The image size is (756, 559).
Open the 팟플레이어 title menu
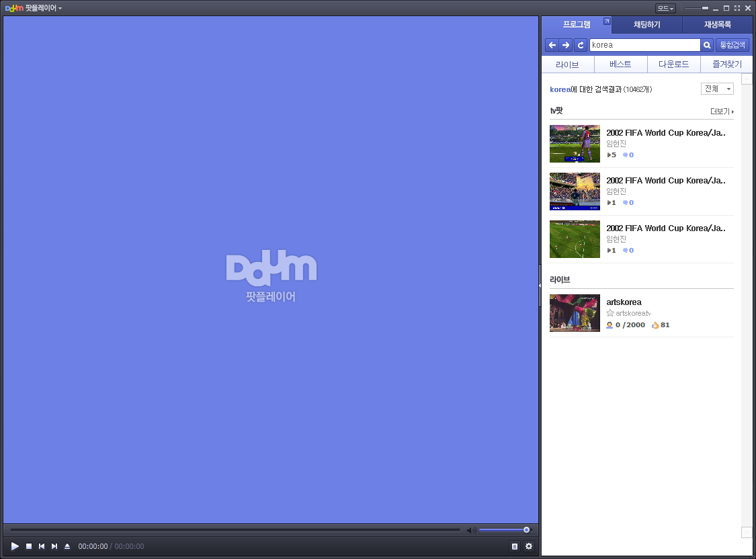(x=43, y=8)
